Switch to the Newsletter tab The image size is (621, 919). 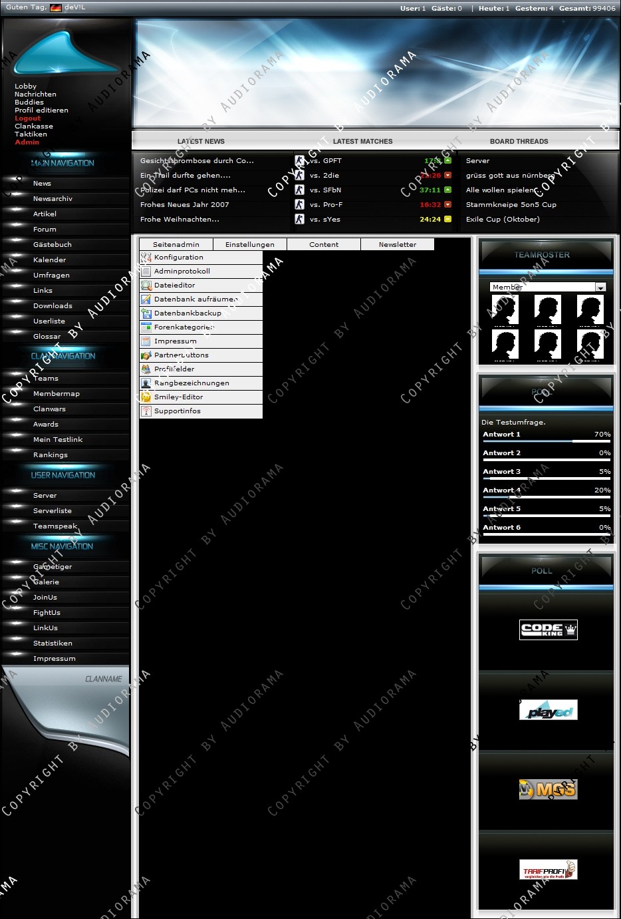(x=398, y=245)
